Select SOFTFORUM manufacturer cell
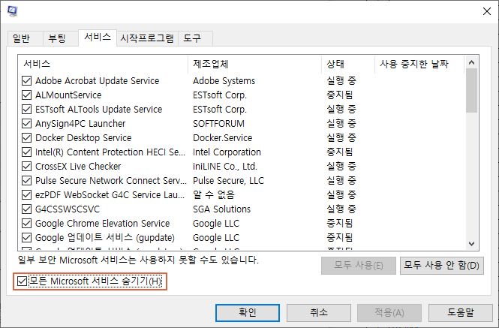 (218, 124)
